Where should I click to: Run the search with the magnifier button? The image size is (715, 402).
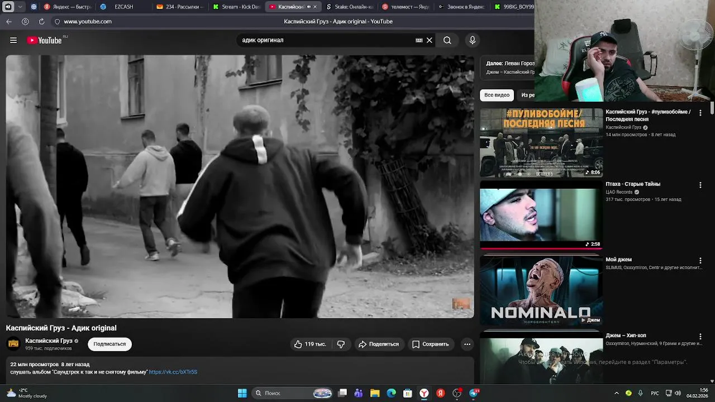point(447,40)
